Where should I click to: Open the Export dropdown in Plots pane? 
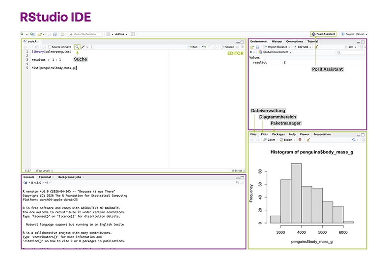coord(287,140)
